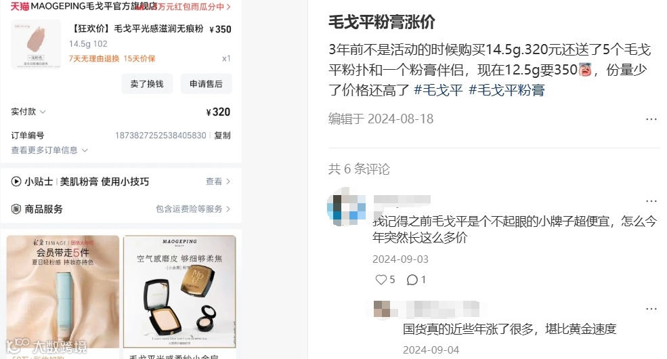Click the reply bubble icon under the first comment
The width and height of the screenshot is (667, 359).
point(412,280)
